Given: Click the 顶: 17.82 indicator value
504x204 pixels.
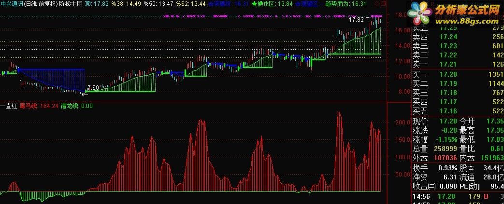Looking at the screenshot, I should pos(97,4).
